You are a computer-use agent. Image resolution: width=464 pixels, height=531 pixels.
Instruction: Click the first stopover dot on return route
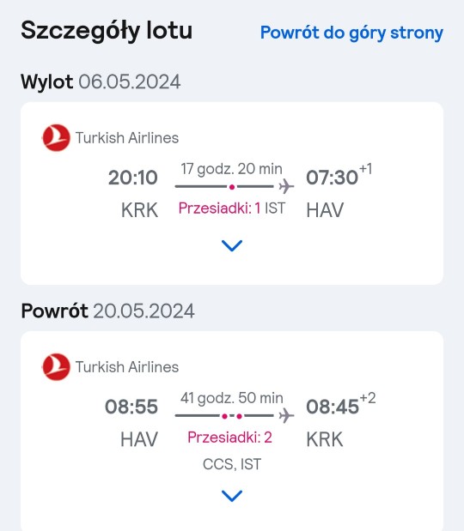pos(224,416)
